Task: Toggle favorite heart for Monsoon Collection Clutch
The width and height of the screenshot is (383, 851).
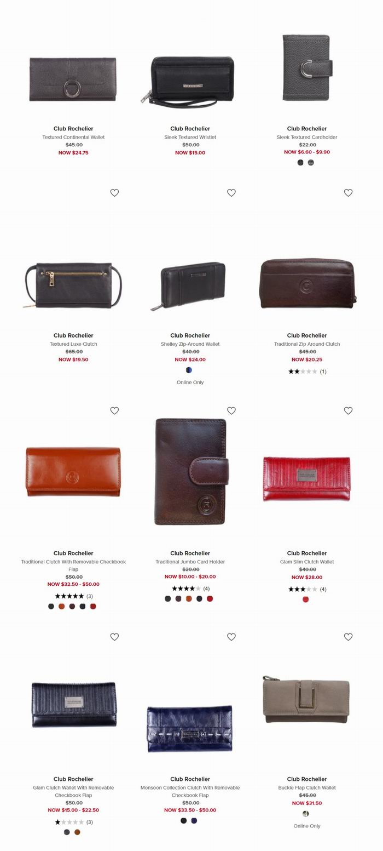Action: [x=231, y=637]
